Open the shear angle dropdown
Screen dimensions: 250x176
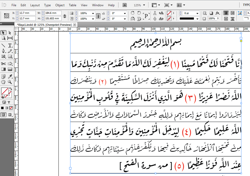125,19
